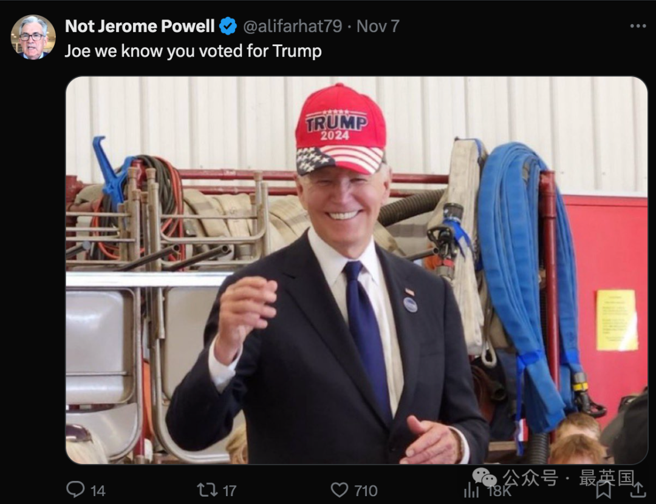Click the WeChat logo watermark

[485, 477]
